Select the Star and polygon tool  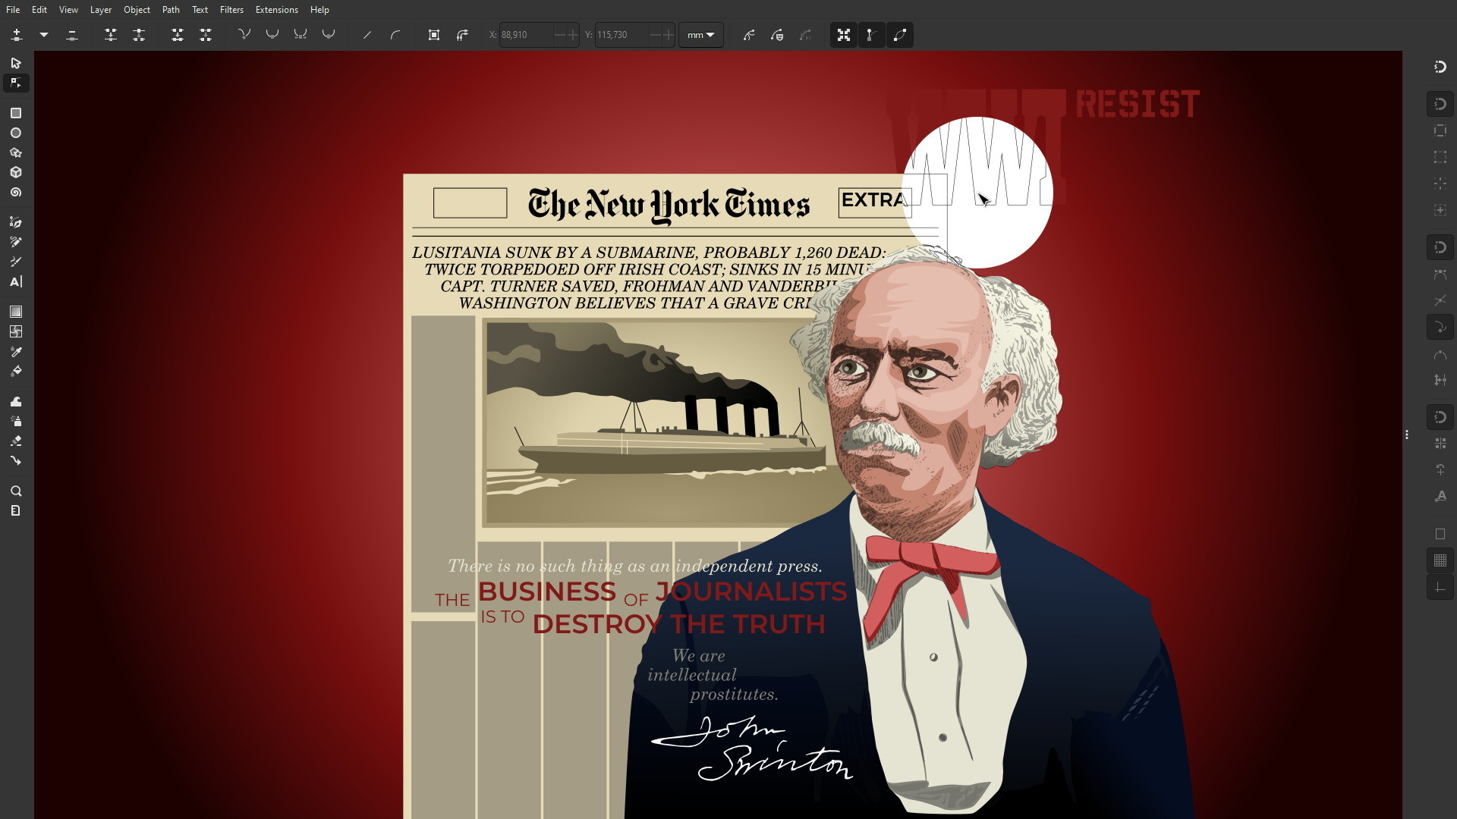pos(16,152)
